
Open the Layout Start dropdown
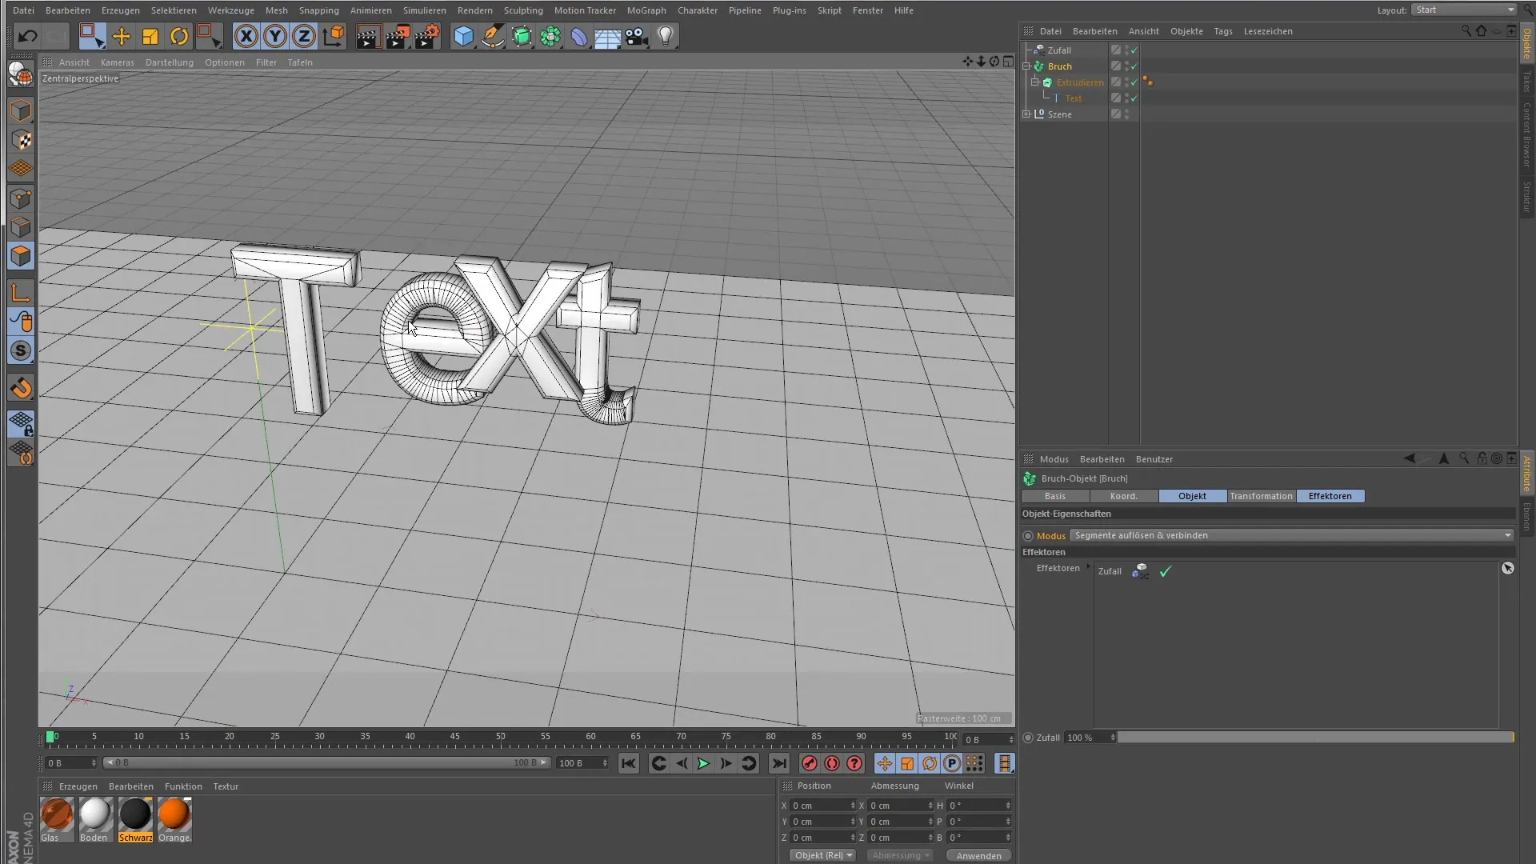pos(1463,10)
